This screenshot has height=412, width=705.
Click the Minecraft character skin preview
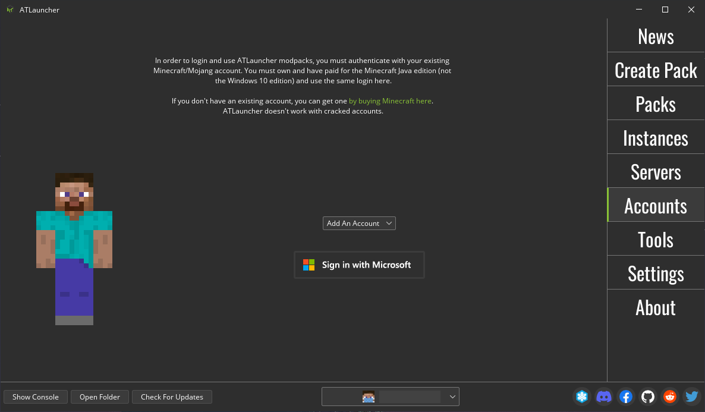point(74,250)
